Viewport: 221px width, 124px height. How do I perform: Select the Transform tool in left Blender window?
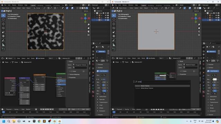point(3,36)
